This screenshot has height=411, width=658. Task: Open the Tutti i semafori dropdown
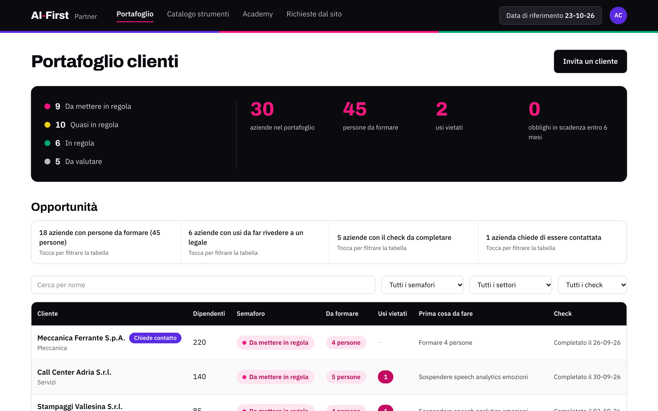(x=422, y=285)
